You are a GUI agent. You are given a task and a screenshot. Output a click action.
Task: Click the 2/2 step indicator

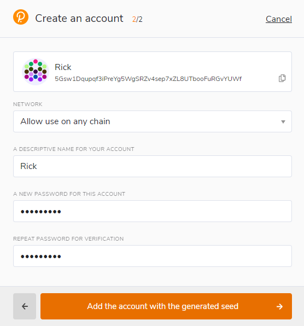click(137, 19)
